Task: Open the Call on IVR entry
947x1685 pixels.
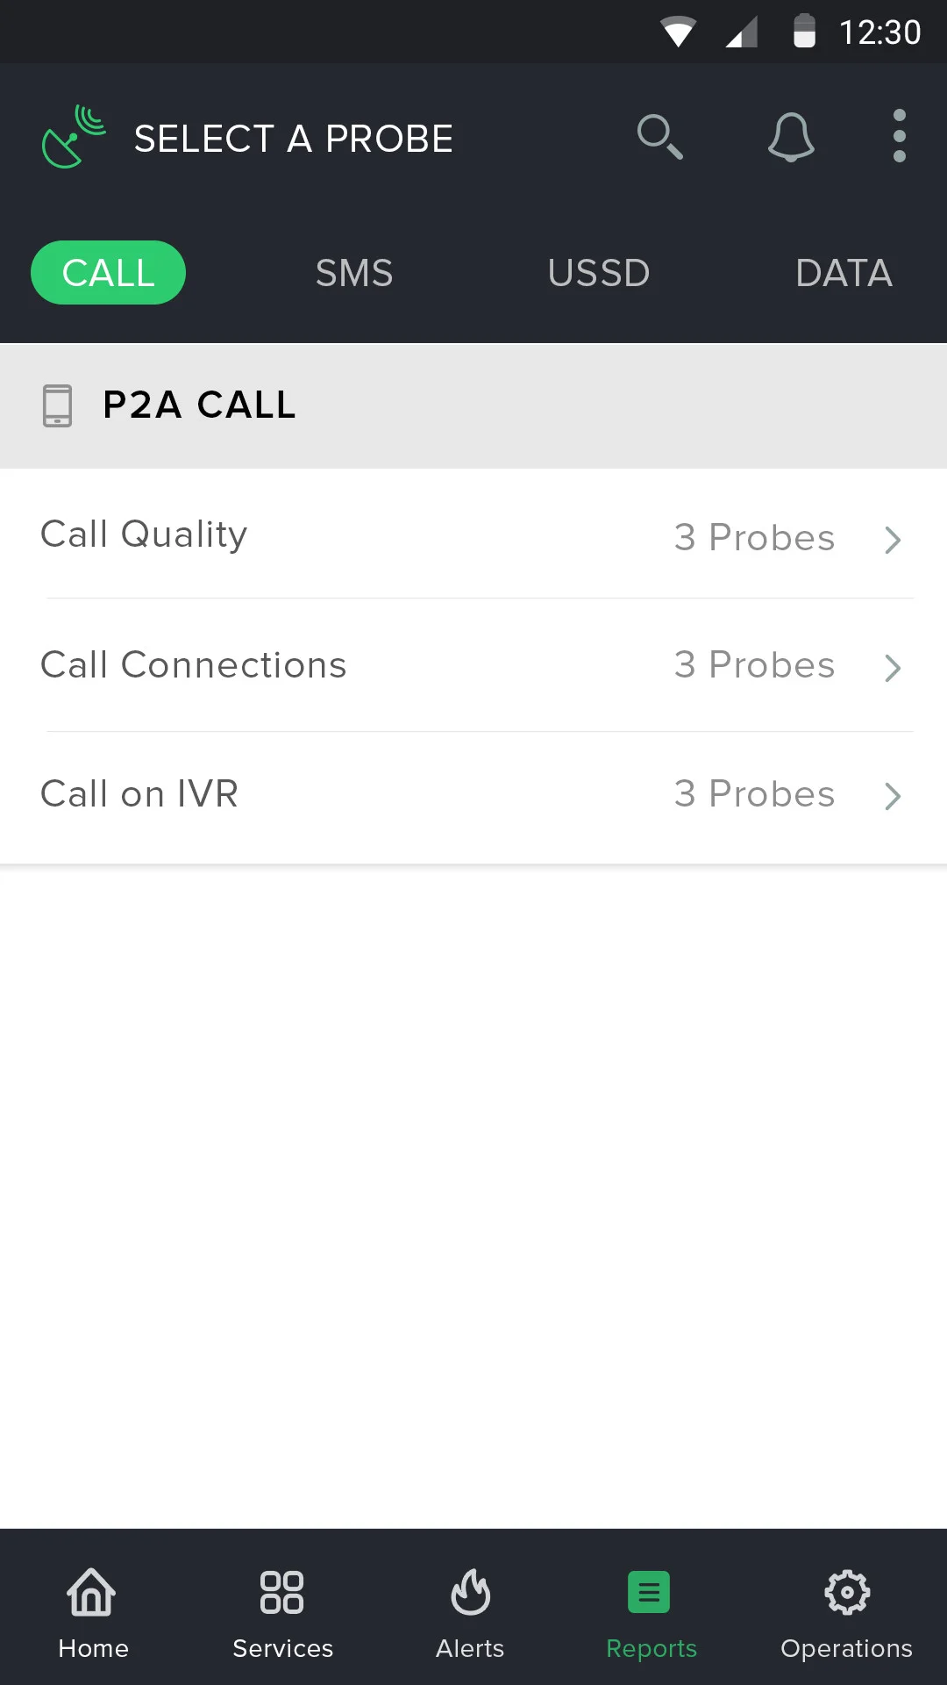Action: (x=473, y=797)
